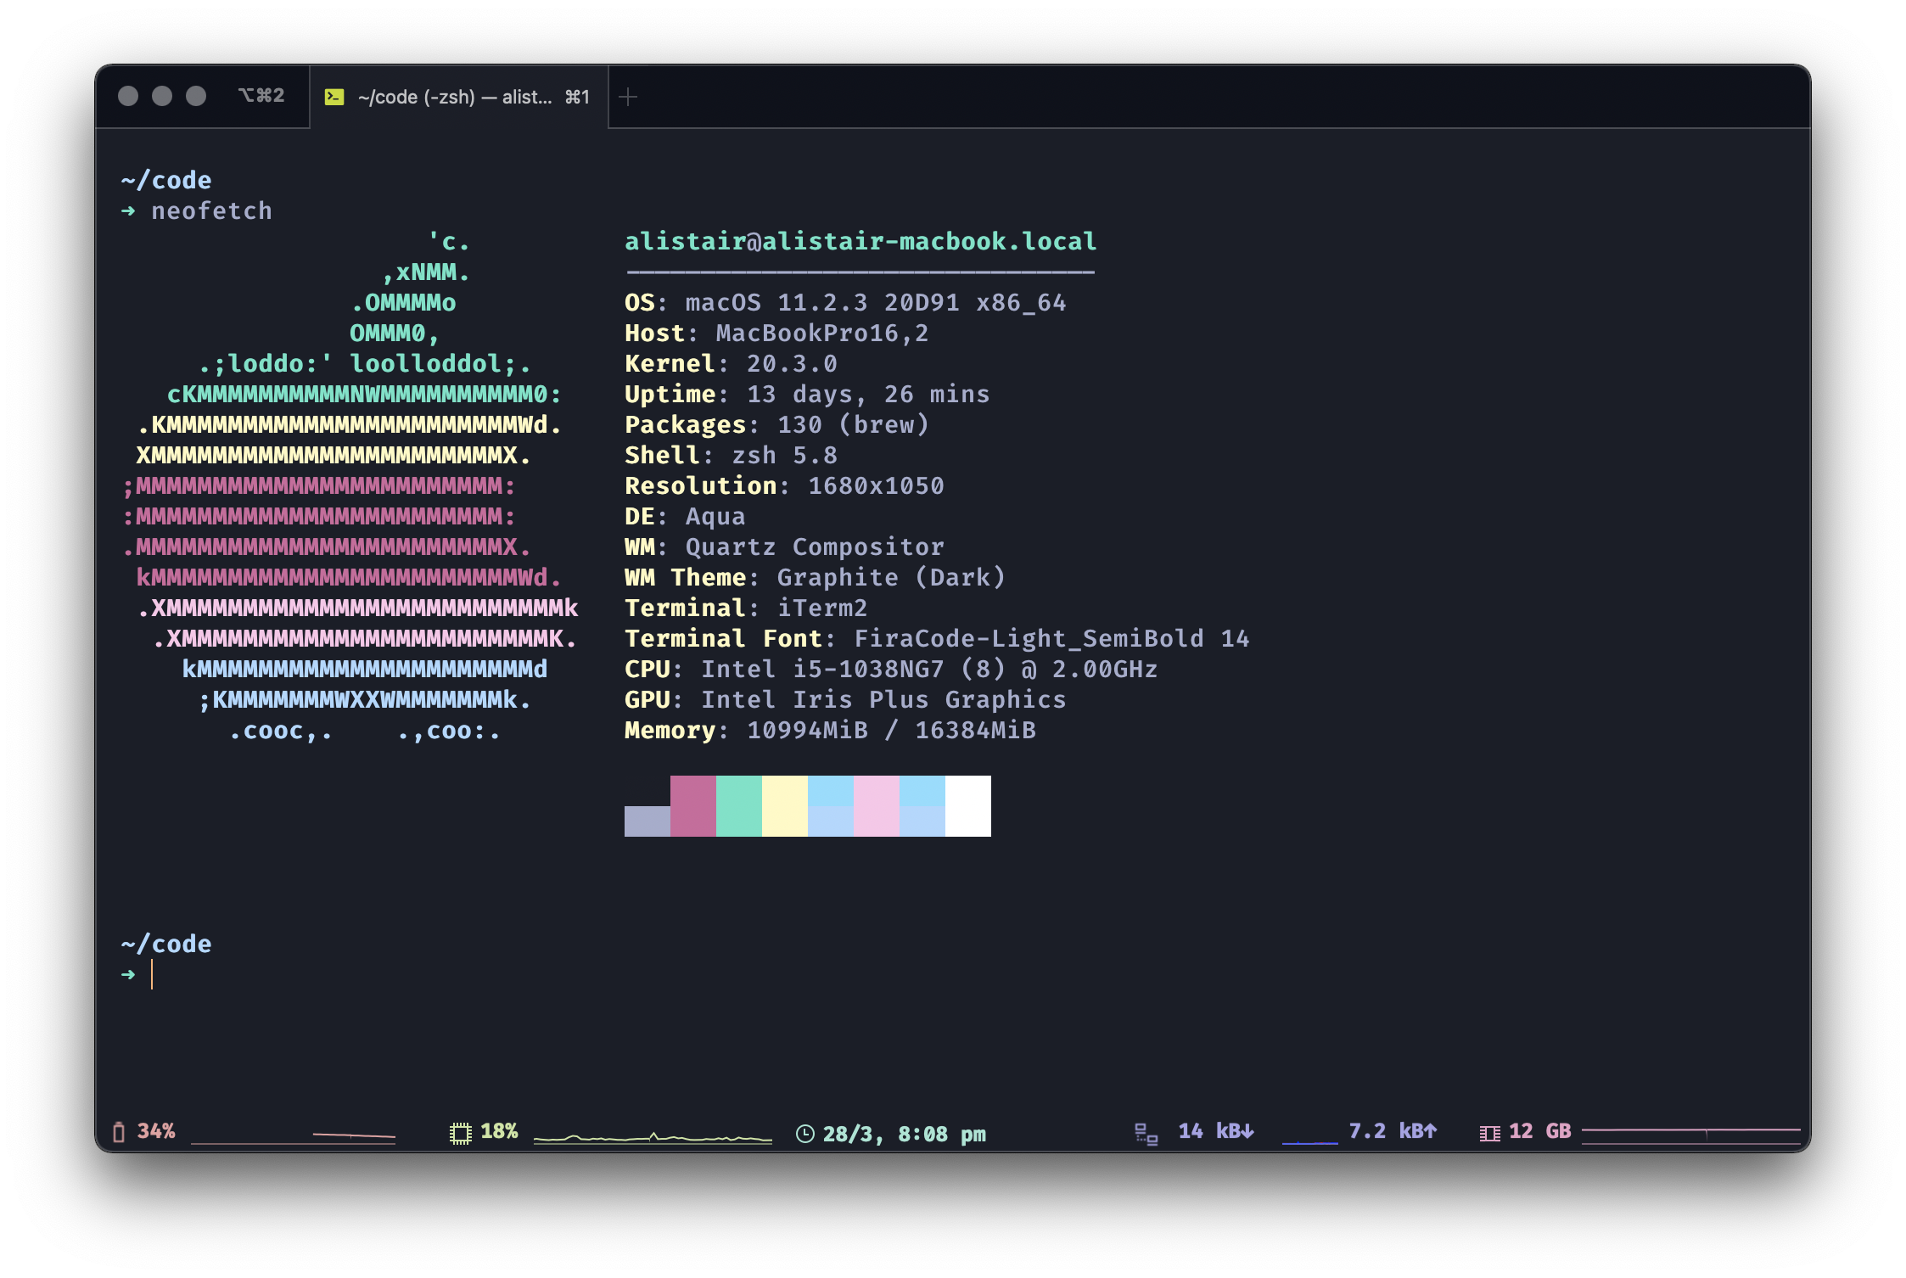
Task: Click the clock icon beside date
Action: [805, 1134]
